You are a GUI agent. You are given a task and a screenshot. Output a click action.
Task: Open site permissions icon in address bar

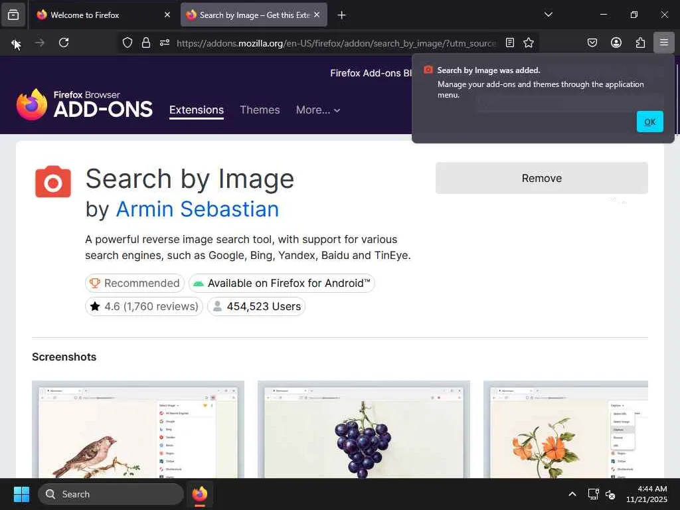(x=165, y=42)
